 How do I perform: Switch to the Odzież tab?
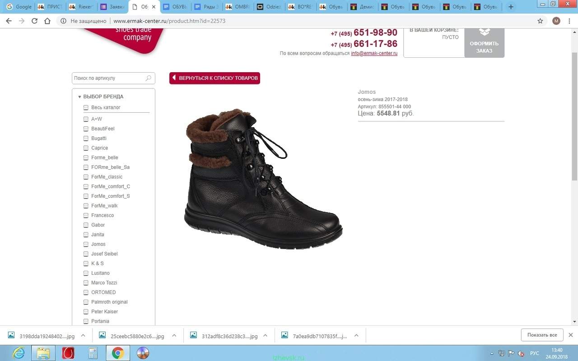click(x=269, y=7)
